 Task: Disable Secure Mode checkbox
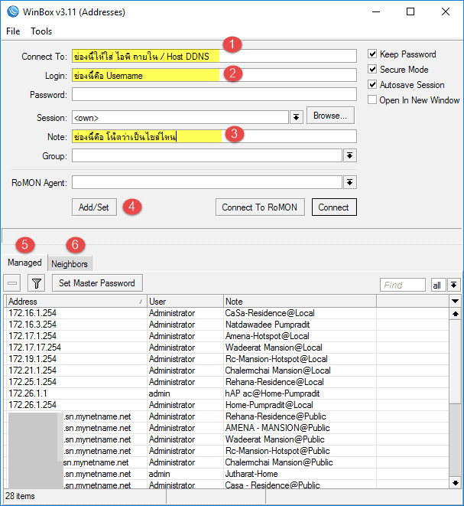click(372, 69)
